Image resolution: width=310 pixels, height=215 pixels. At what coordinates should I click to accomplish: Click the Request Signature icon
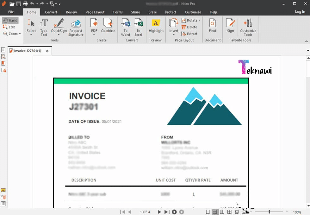click(x=76, y=27)
